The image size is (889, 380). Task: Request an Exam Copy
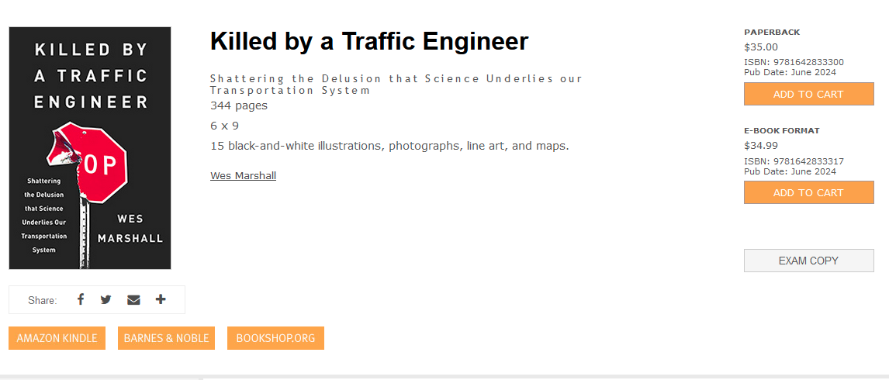tap(808, 261)
